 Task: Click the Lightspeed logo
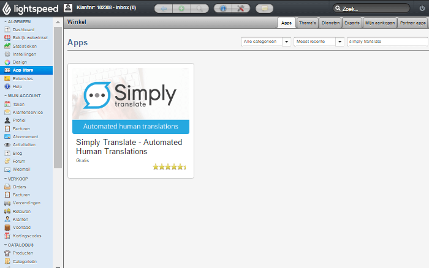coord(31,9)
